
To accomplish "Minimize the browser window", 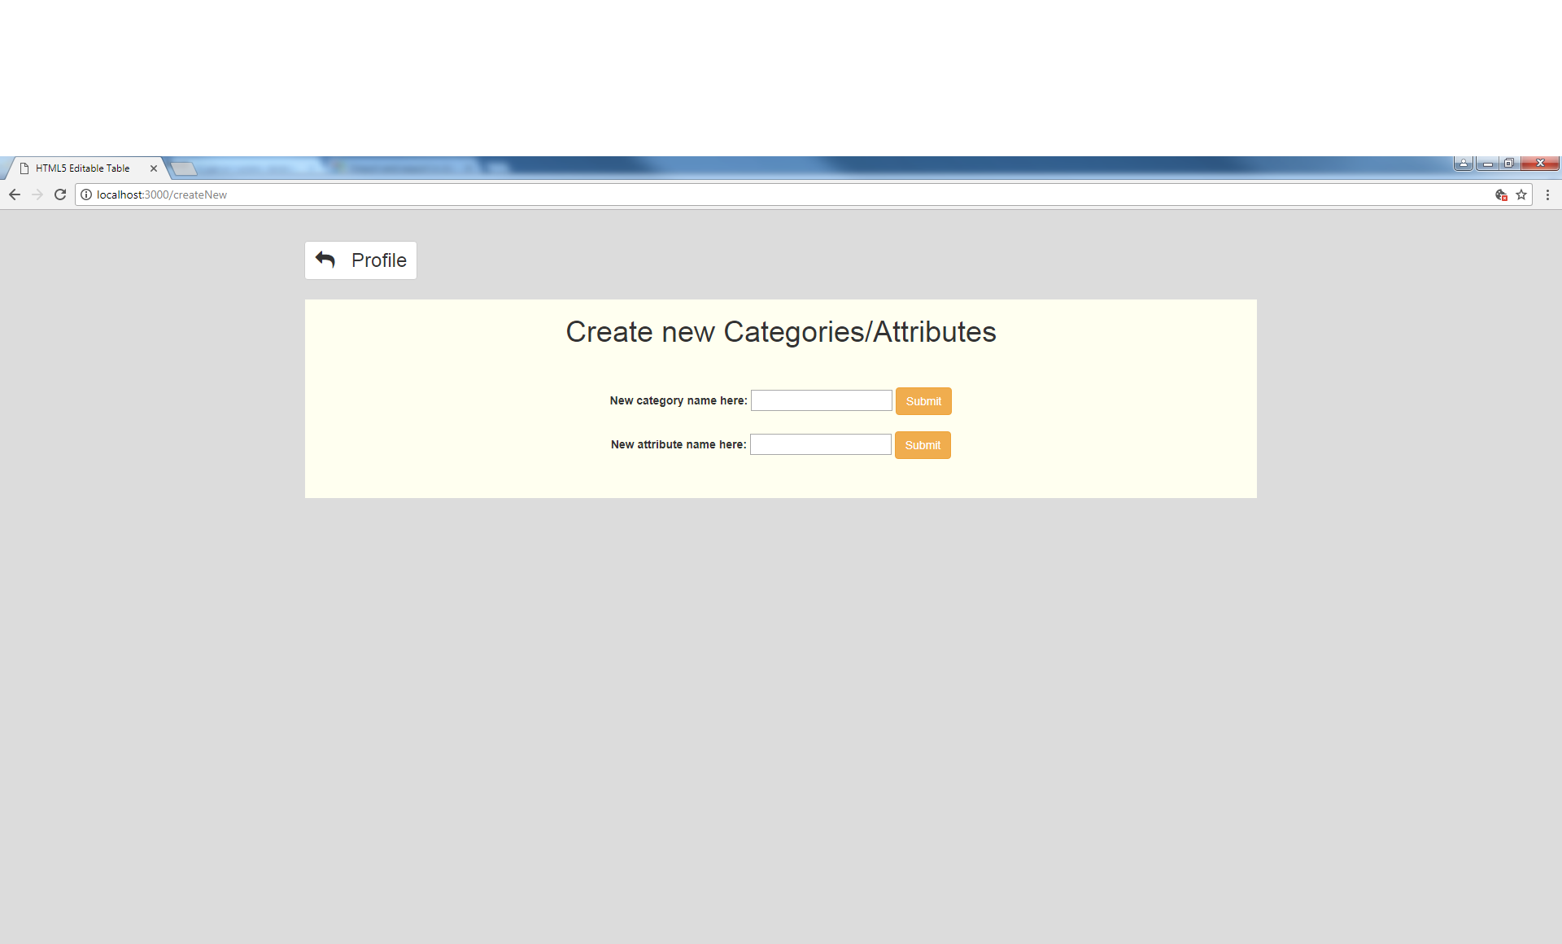I will point(1487,164).
